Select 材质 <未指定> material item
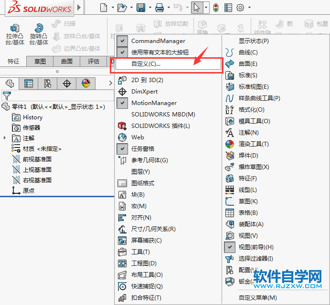 pyautogui.click(x=36, y=149)
